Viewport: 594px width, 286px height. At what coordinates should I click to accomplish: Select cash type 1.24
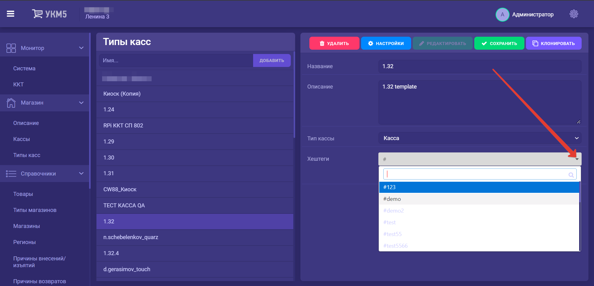(195, 110)
